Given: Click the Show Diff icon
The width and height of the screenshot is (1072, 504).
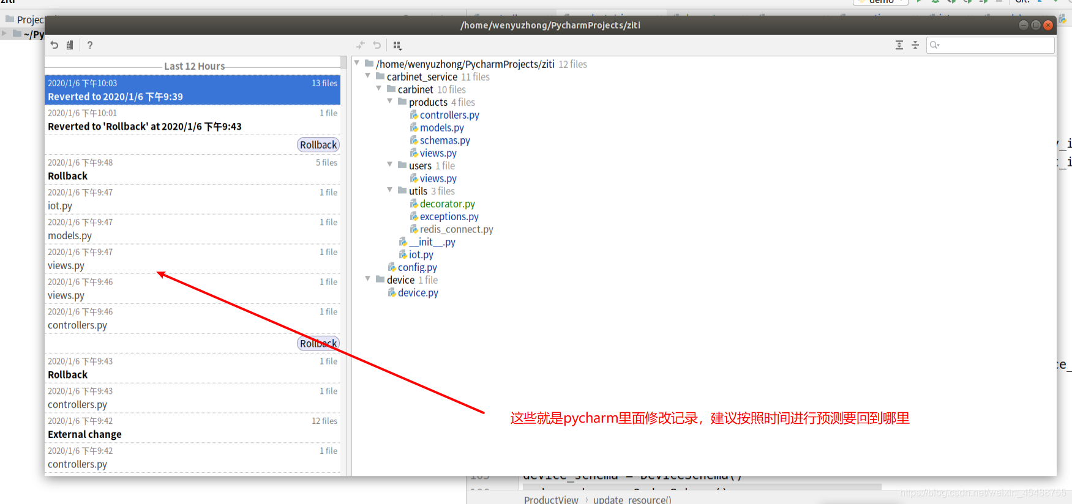Looking at the screenshot, I should pos(361,45).
